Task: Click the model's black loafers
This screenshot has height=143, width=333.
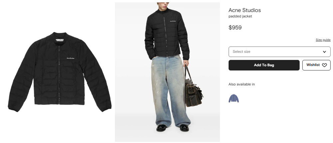Action: pyautogui.click(x=172, y=128)
